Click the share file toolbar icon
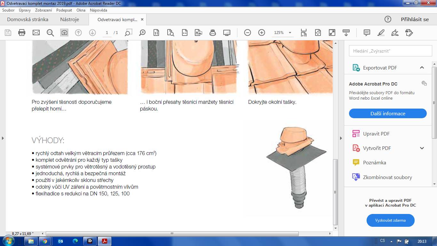The image size is (437, 246). [x=409, y=33]
